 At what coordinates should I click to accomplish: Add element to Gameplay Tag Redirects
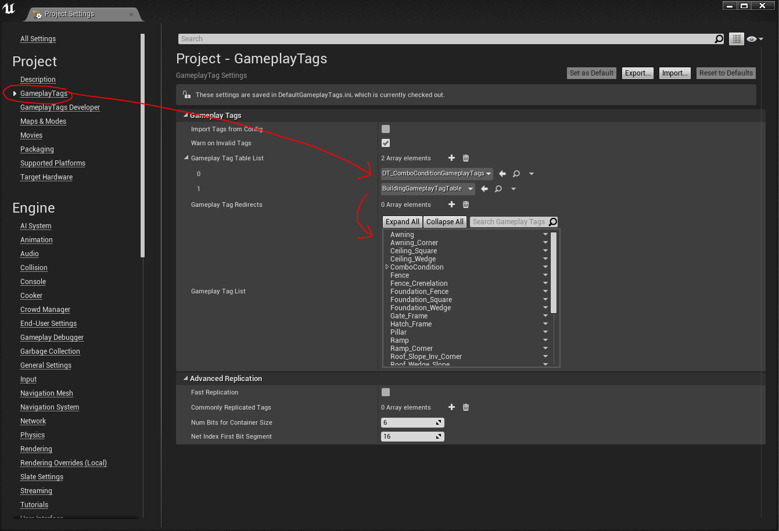tap(452, 204)
